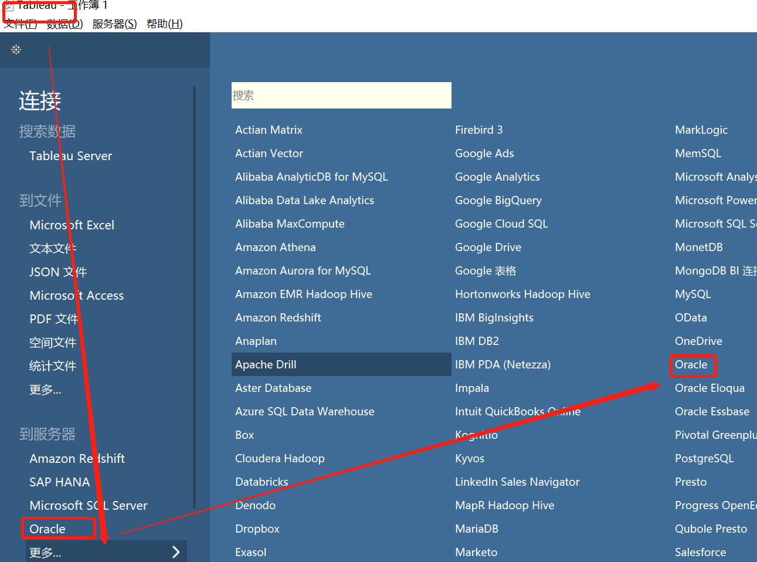Choose 文本文件 connector

click(x=53, y=249)
